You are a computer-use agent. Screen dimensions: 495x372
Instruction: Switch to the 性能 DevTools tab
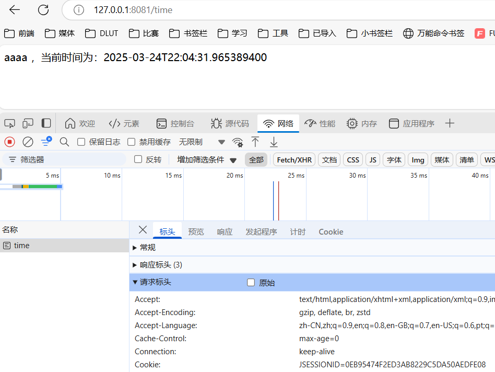coord(320,123)
